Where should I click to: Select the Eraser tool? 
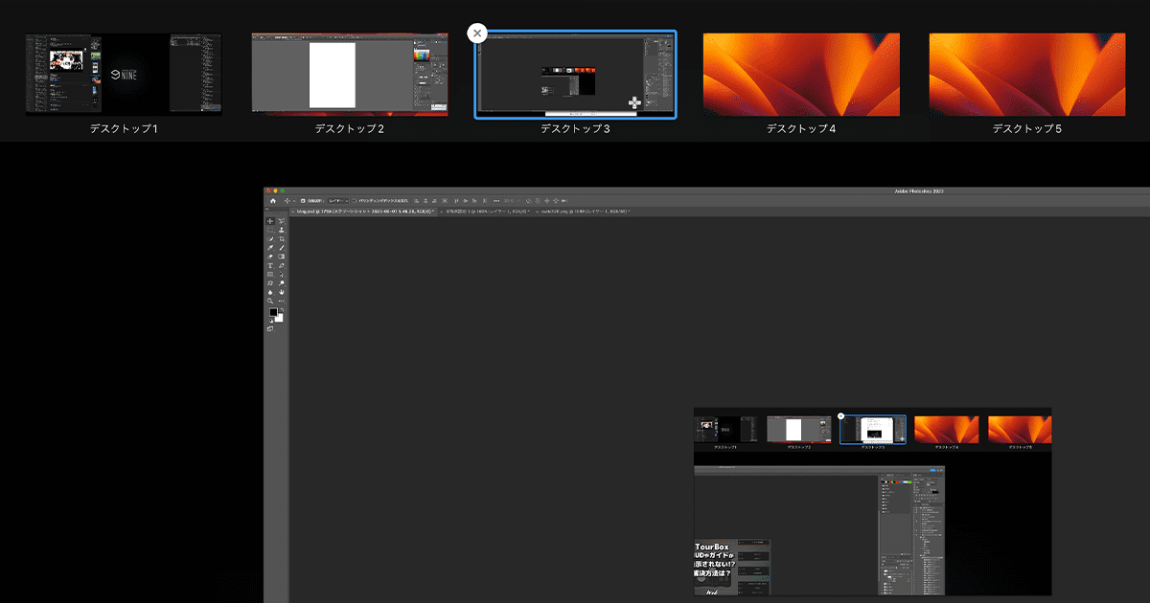270,257
